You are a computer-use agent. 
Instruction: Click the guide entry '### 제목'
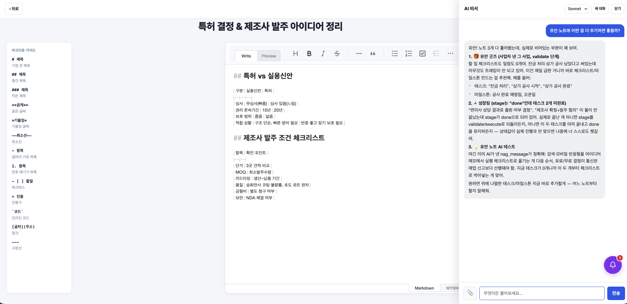20,90
